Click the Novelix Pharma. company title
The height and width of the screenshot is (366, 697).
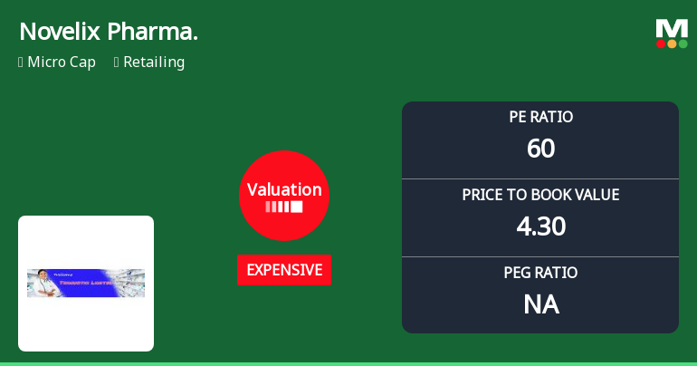click(x=109, y=32)
